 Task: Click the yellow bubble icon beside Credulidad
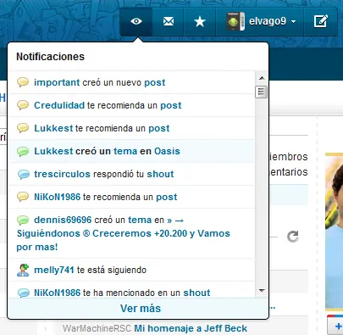pyautogui.click(x=23, y=105)
